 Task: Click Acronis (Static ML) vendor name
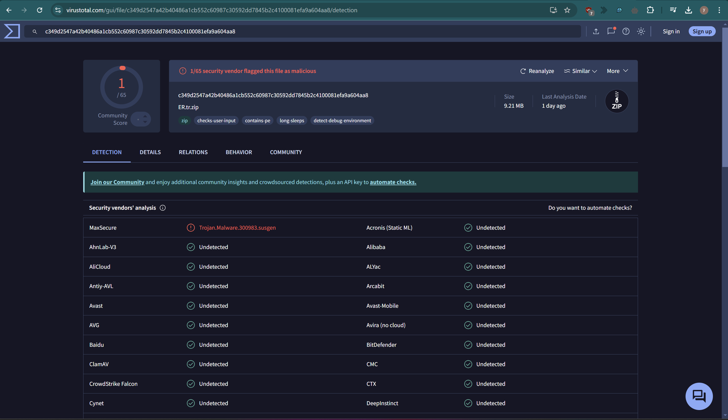[x=389, y=228]
